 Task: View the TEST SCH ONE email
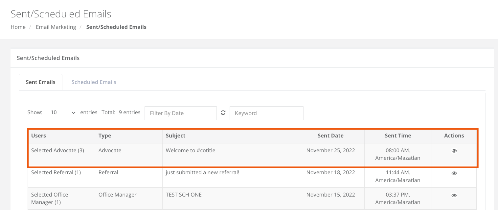(454, 196)
